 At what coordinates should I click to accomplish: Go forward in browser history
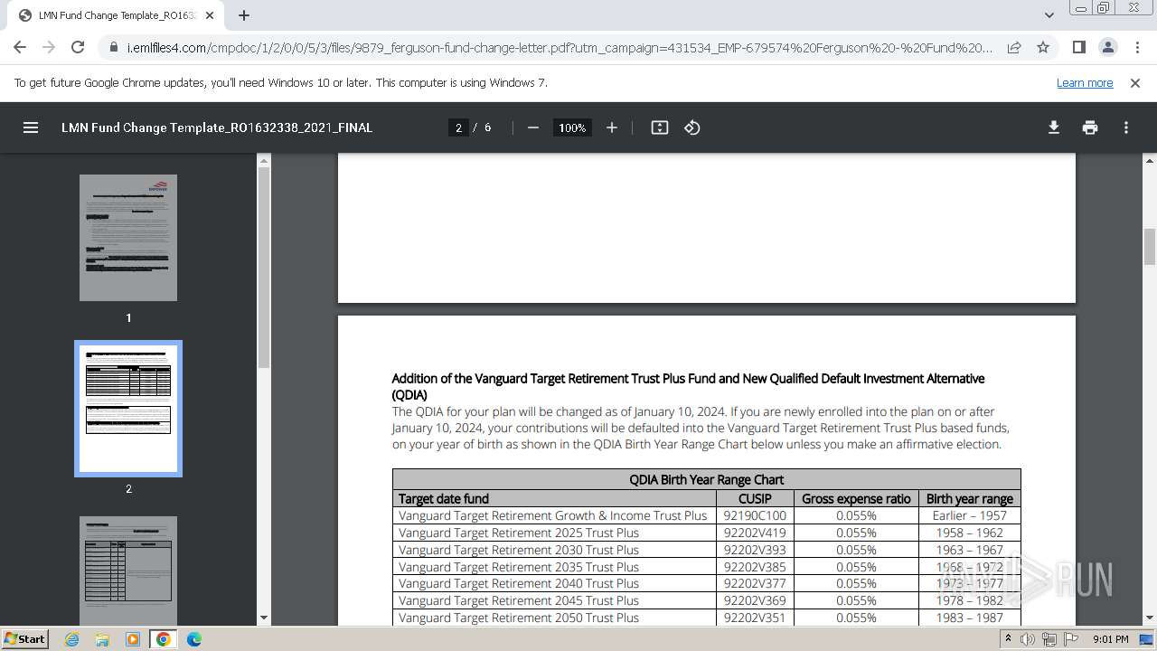click(49, 47)
